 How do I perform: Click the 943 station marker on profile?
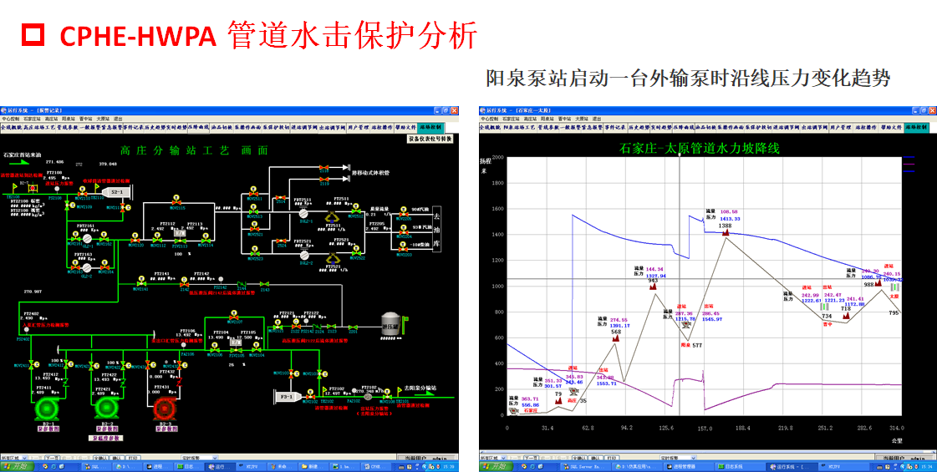pyautogui.click(x=654, y=285)
